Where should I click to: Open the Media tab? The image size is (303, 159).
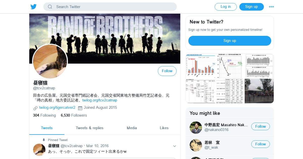click(x=132, y=128)
